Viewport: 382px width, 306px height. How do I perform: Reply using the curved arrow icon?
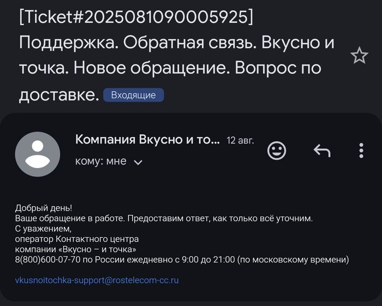tap(322, 151)
